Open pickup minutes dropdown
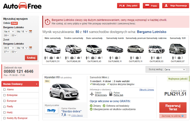The image size is (190, 121). [x=14, y=35]
